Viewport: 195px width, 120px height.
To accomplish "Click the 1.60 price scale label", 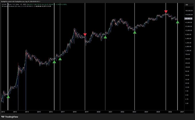I will 187,103.
